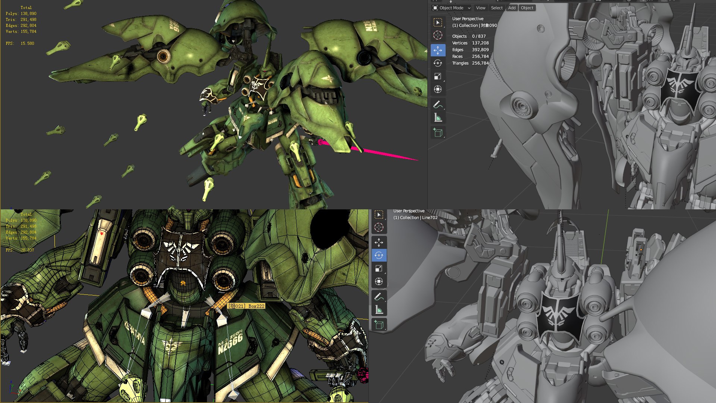Activate the Move tool in bottom Blender viewport

tap(379, 243)
